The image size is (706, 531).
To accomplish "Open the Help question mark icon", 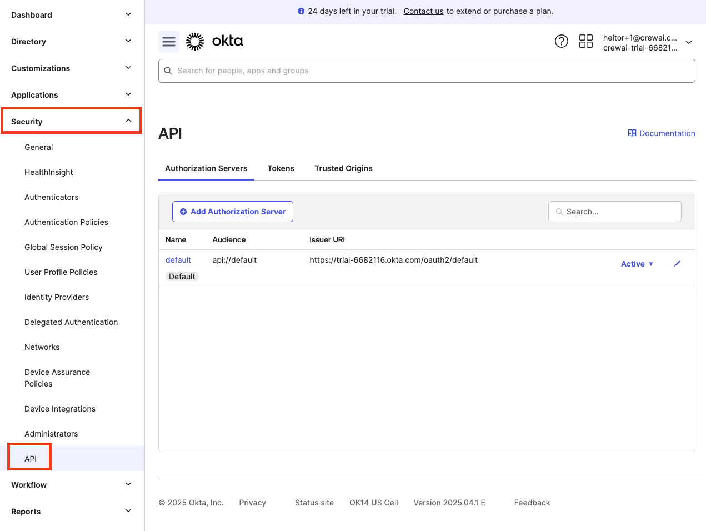I will (x=561, y=41).
